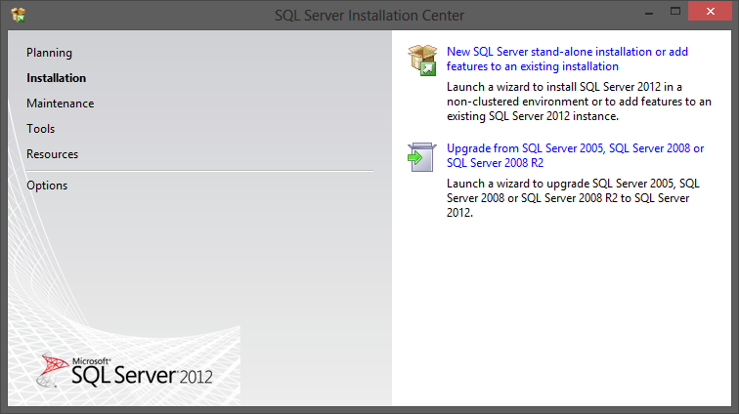Image resolution: width=739 pixels, height=414 pixels.
Task: Click the SQL Server Installation Center title
Action: 369,16
